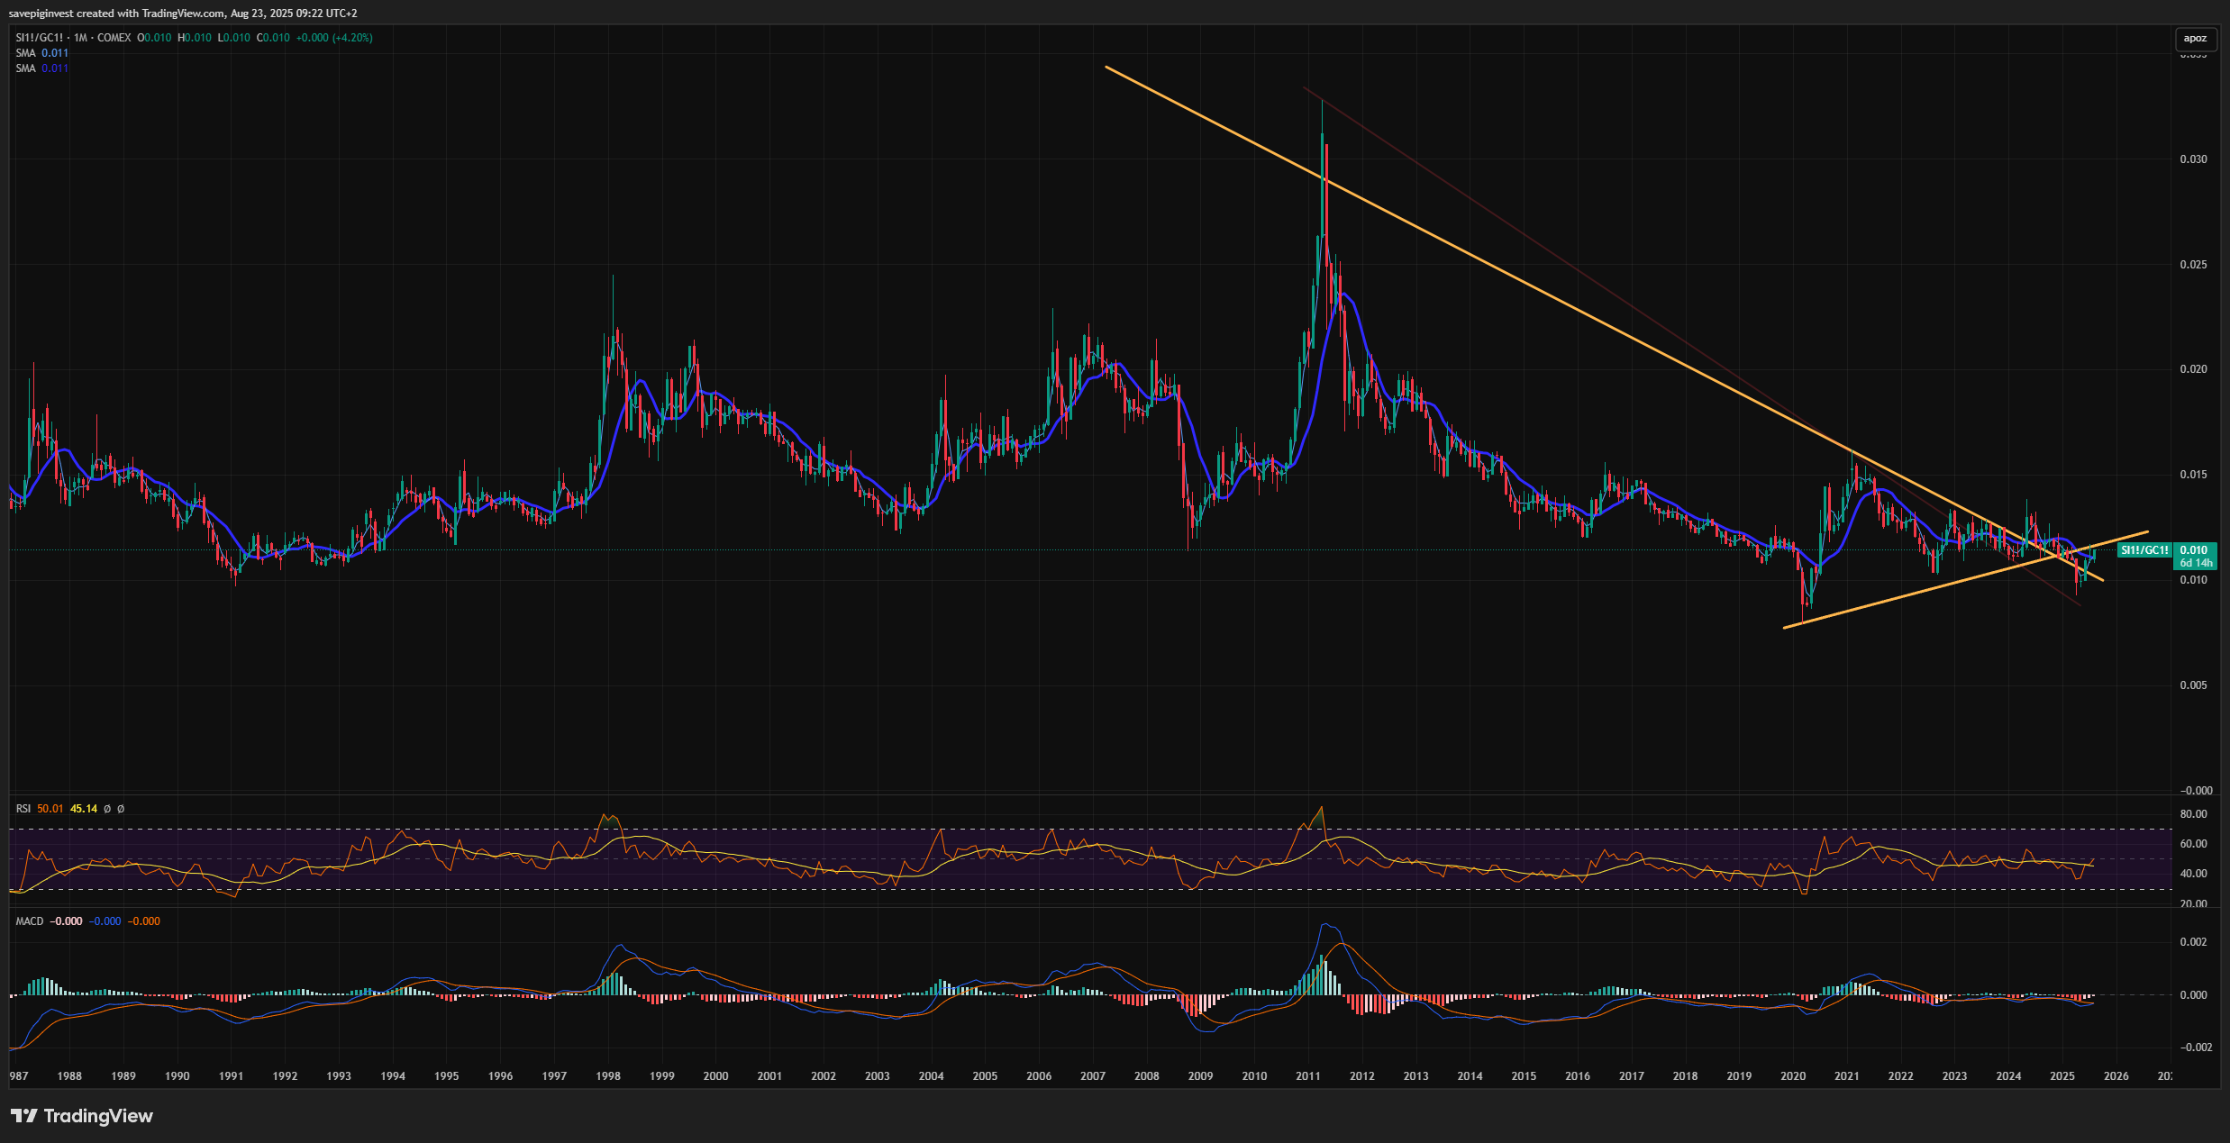
Task: Click the 2020 label on time axis
Action: coord(1793,1076)
